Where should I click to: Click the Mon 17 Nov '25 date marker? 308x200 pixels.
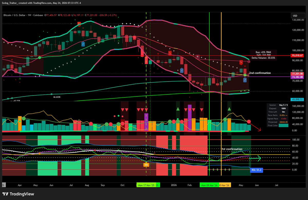(146, 185)
